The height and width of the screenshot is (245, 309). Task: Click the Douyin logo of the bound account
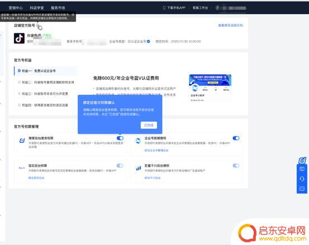[19, 38]
